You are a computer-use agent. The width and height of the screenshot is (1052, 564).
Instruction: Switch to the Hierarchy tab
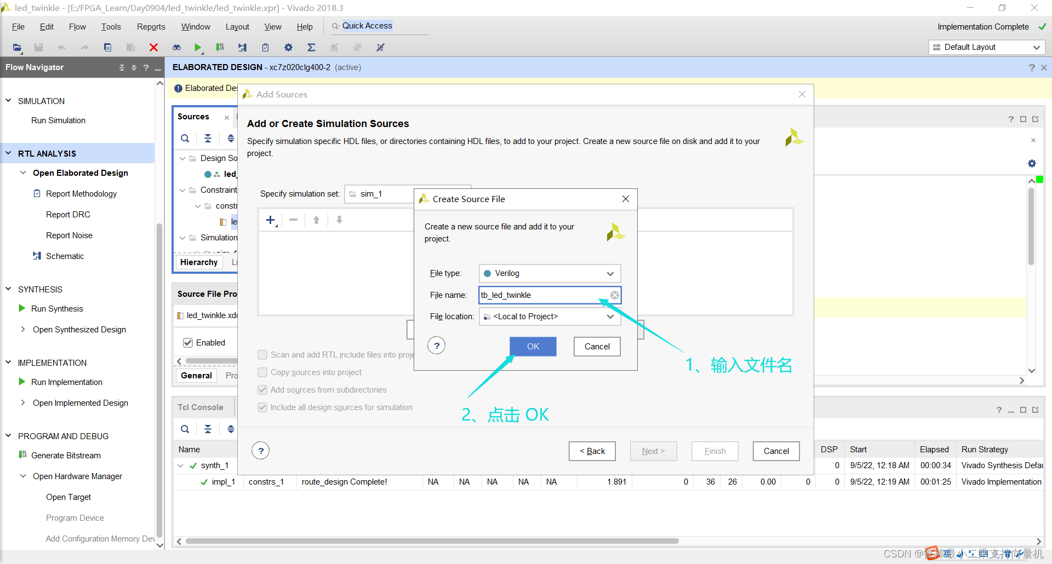pyautogui.click(x=198, y=262)
